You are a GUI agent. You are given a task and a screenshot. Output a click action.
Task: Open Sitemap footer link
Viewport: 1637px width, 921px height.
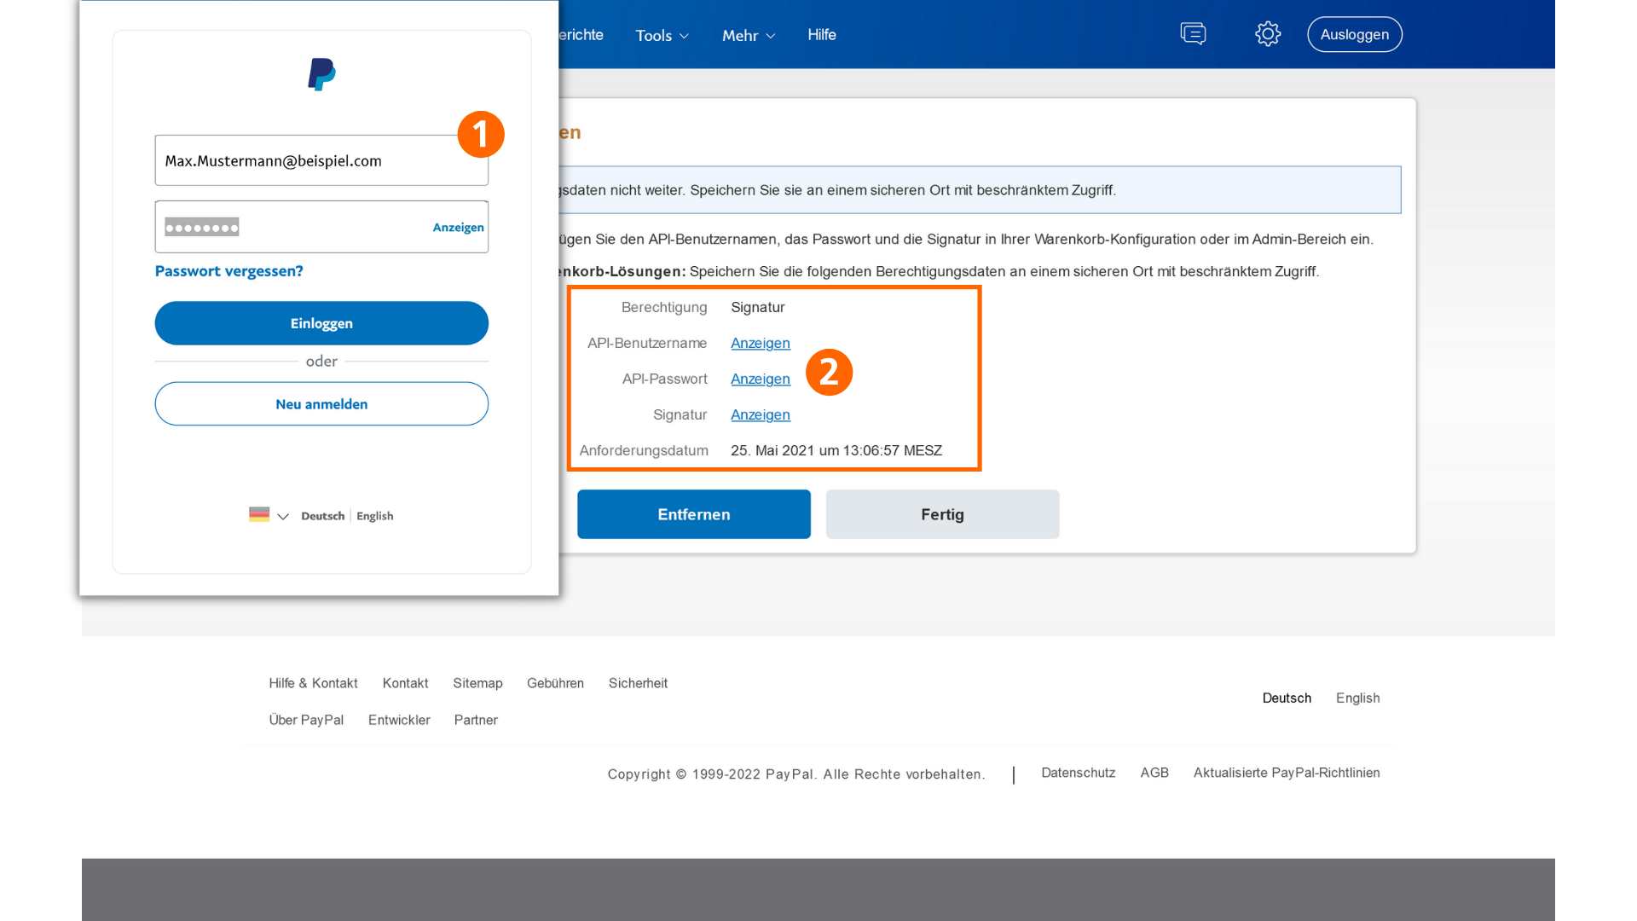477,683
